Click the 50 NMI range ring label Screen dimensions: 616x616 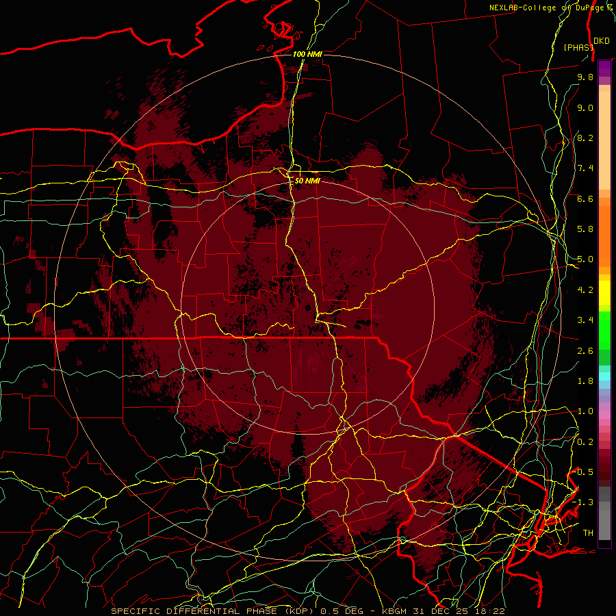click(x=307, y=181)
